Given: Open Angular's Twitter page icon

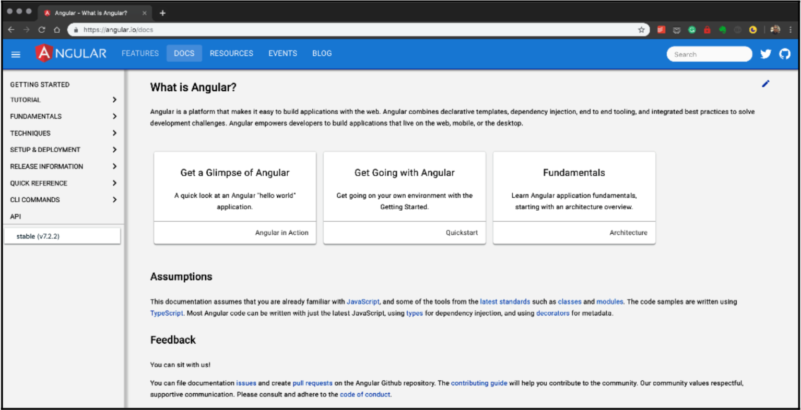Looking at the screenshot, I should pos(765,54).
